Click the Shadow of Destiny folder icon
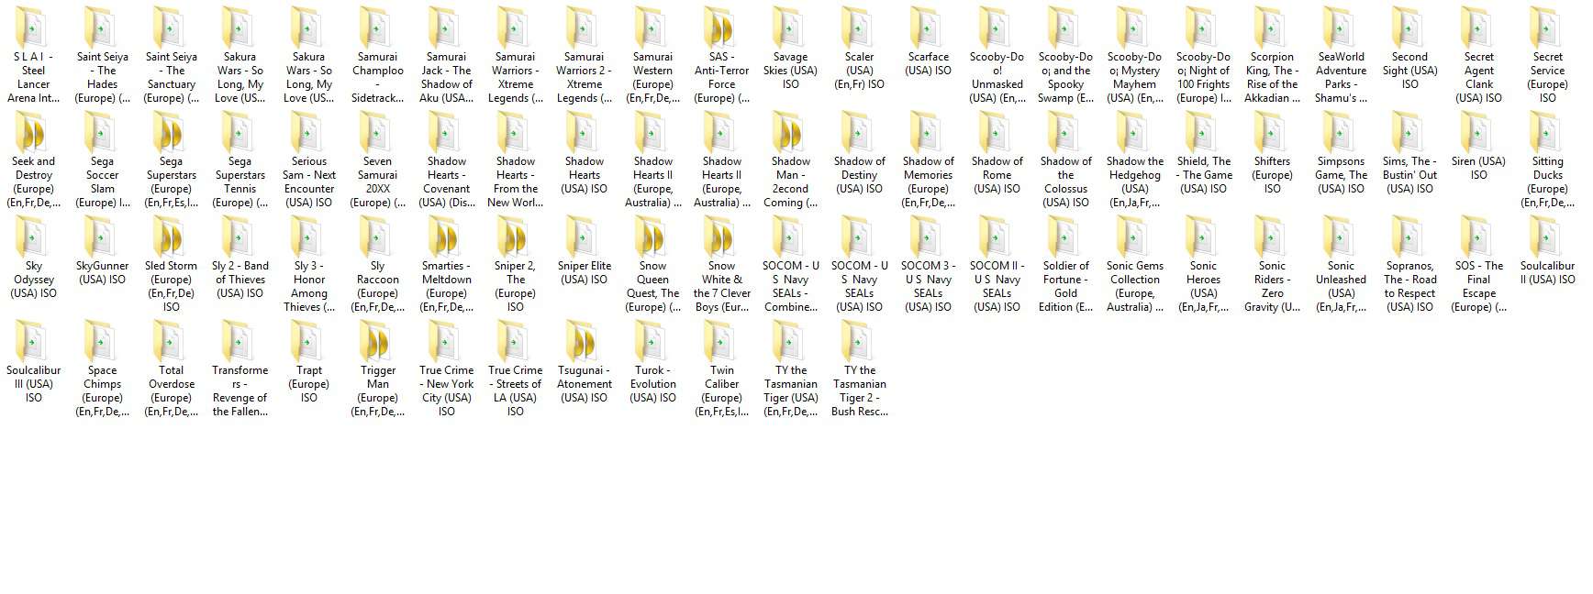Image resolution: width=1593 pixels, height=594 pixels. click(859, 131)
